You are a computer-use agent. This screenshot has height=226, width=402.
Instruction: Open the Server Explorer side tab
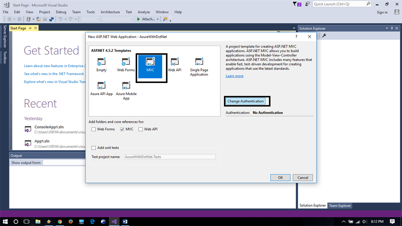point(5,36)
